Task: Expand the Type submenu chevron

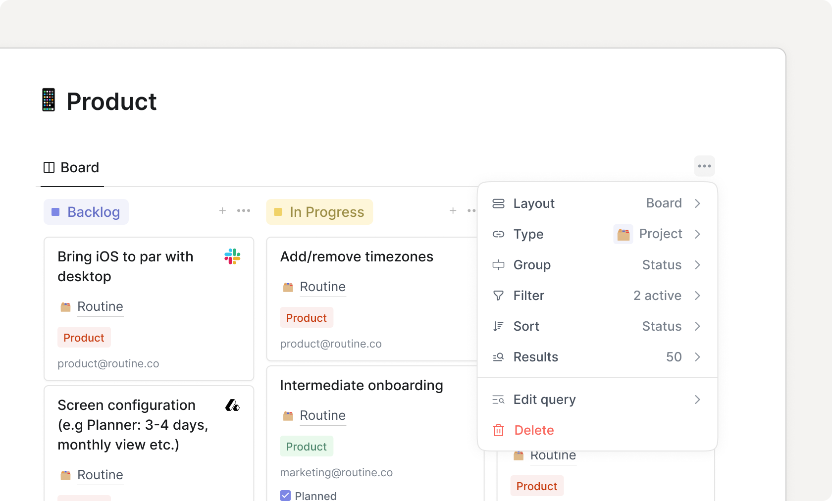Action: [x=697, y=234]
